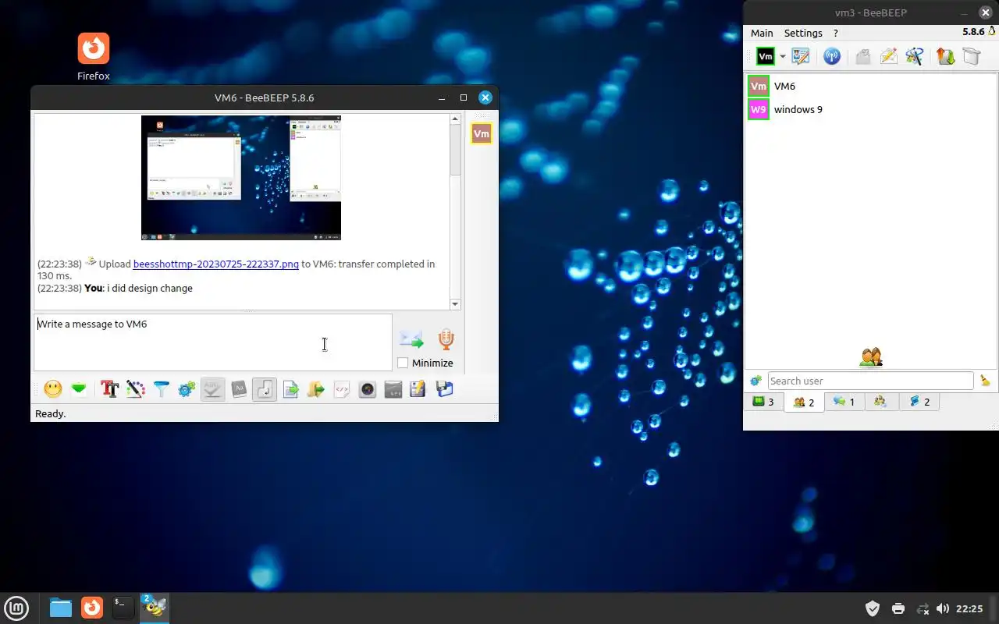Expand the status dropdown arrow beside Vm
Viewport: 999px width, 624px height.
click(782, 56)
